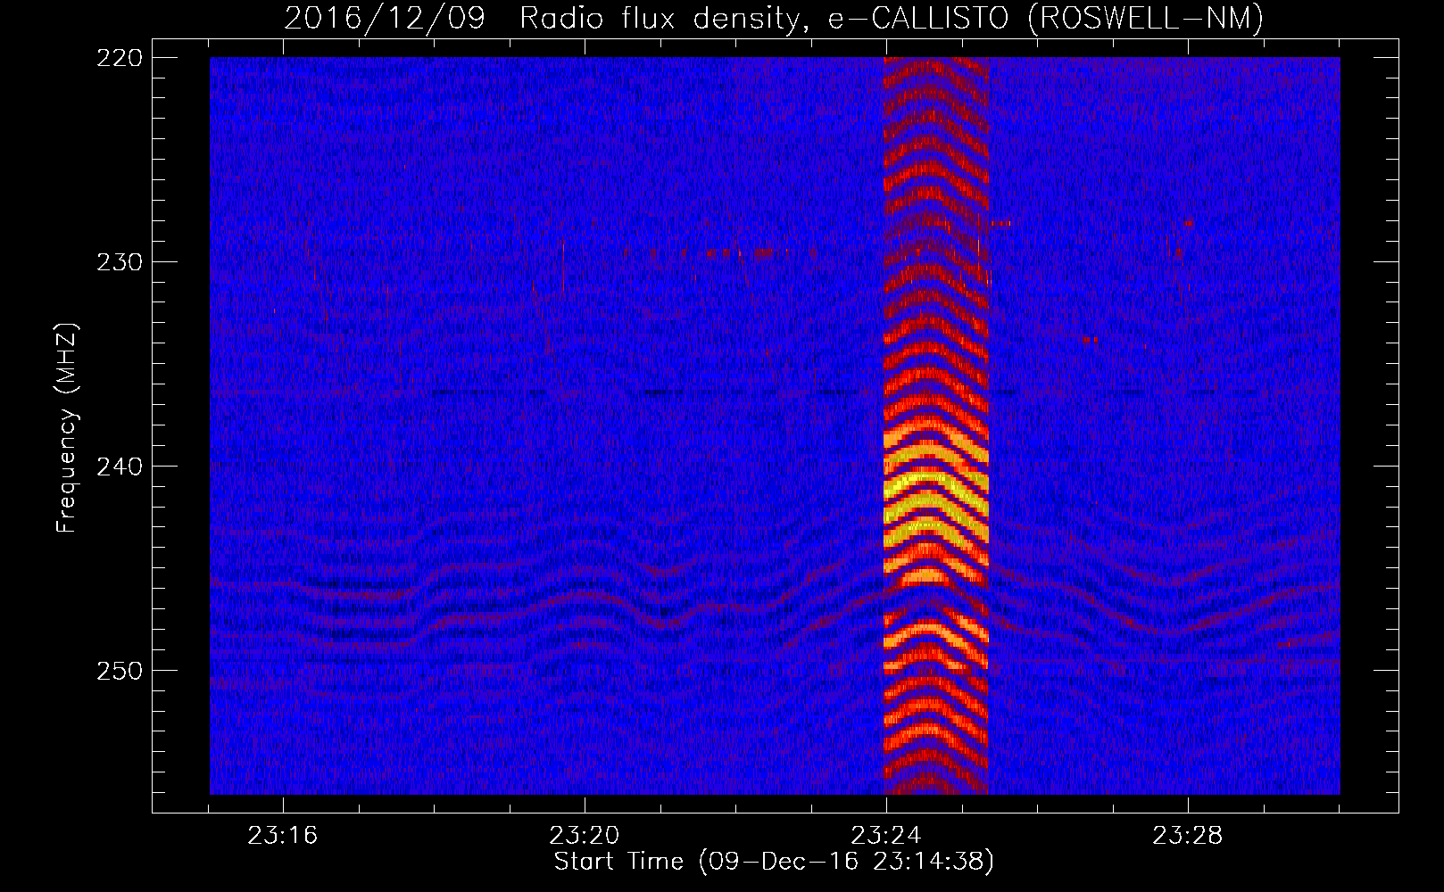This screenshot has width=1444, height=892.
Task: Click the 'Start Time (09-Dec-16 23:14:38)' label
Action: coord(774,862)
